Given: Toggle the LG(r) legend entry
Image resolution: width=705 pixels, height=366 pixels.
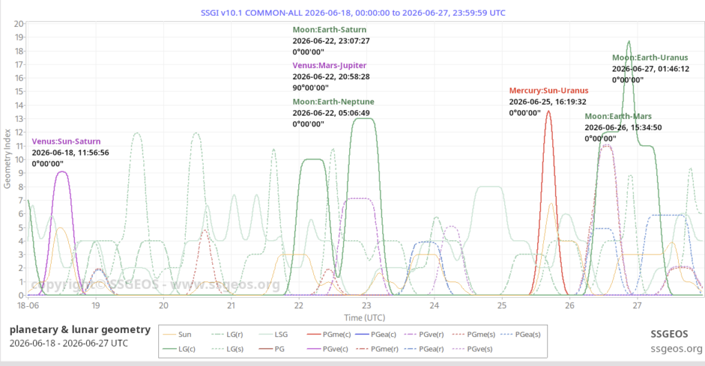Looking at the screenshot, I should pos(227,334).
